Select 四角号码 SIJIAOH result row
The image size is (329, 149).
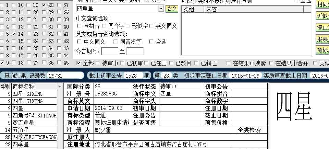pyautogui.click(x=28, y=115)
